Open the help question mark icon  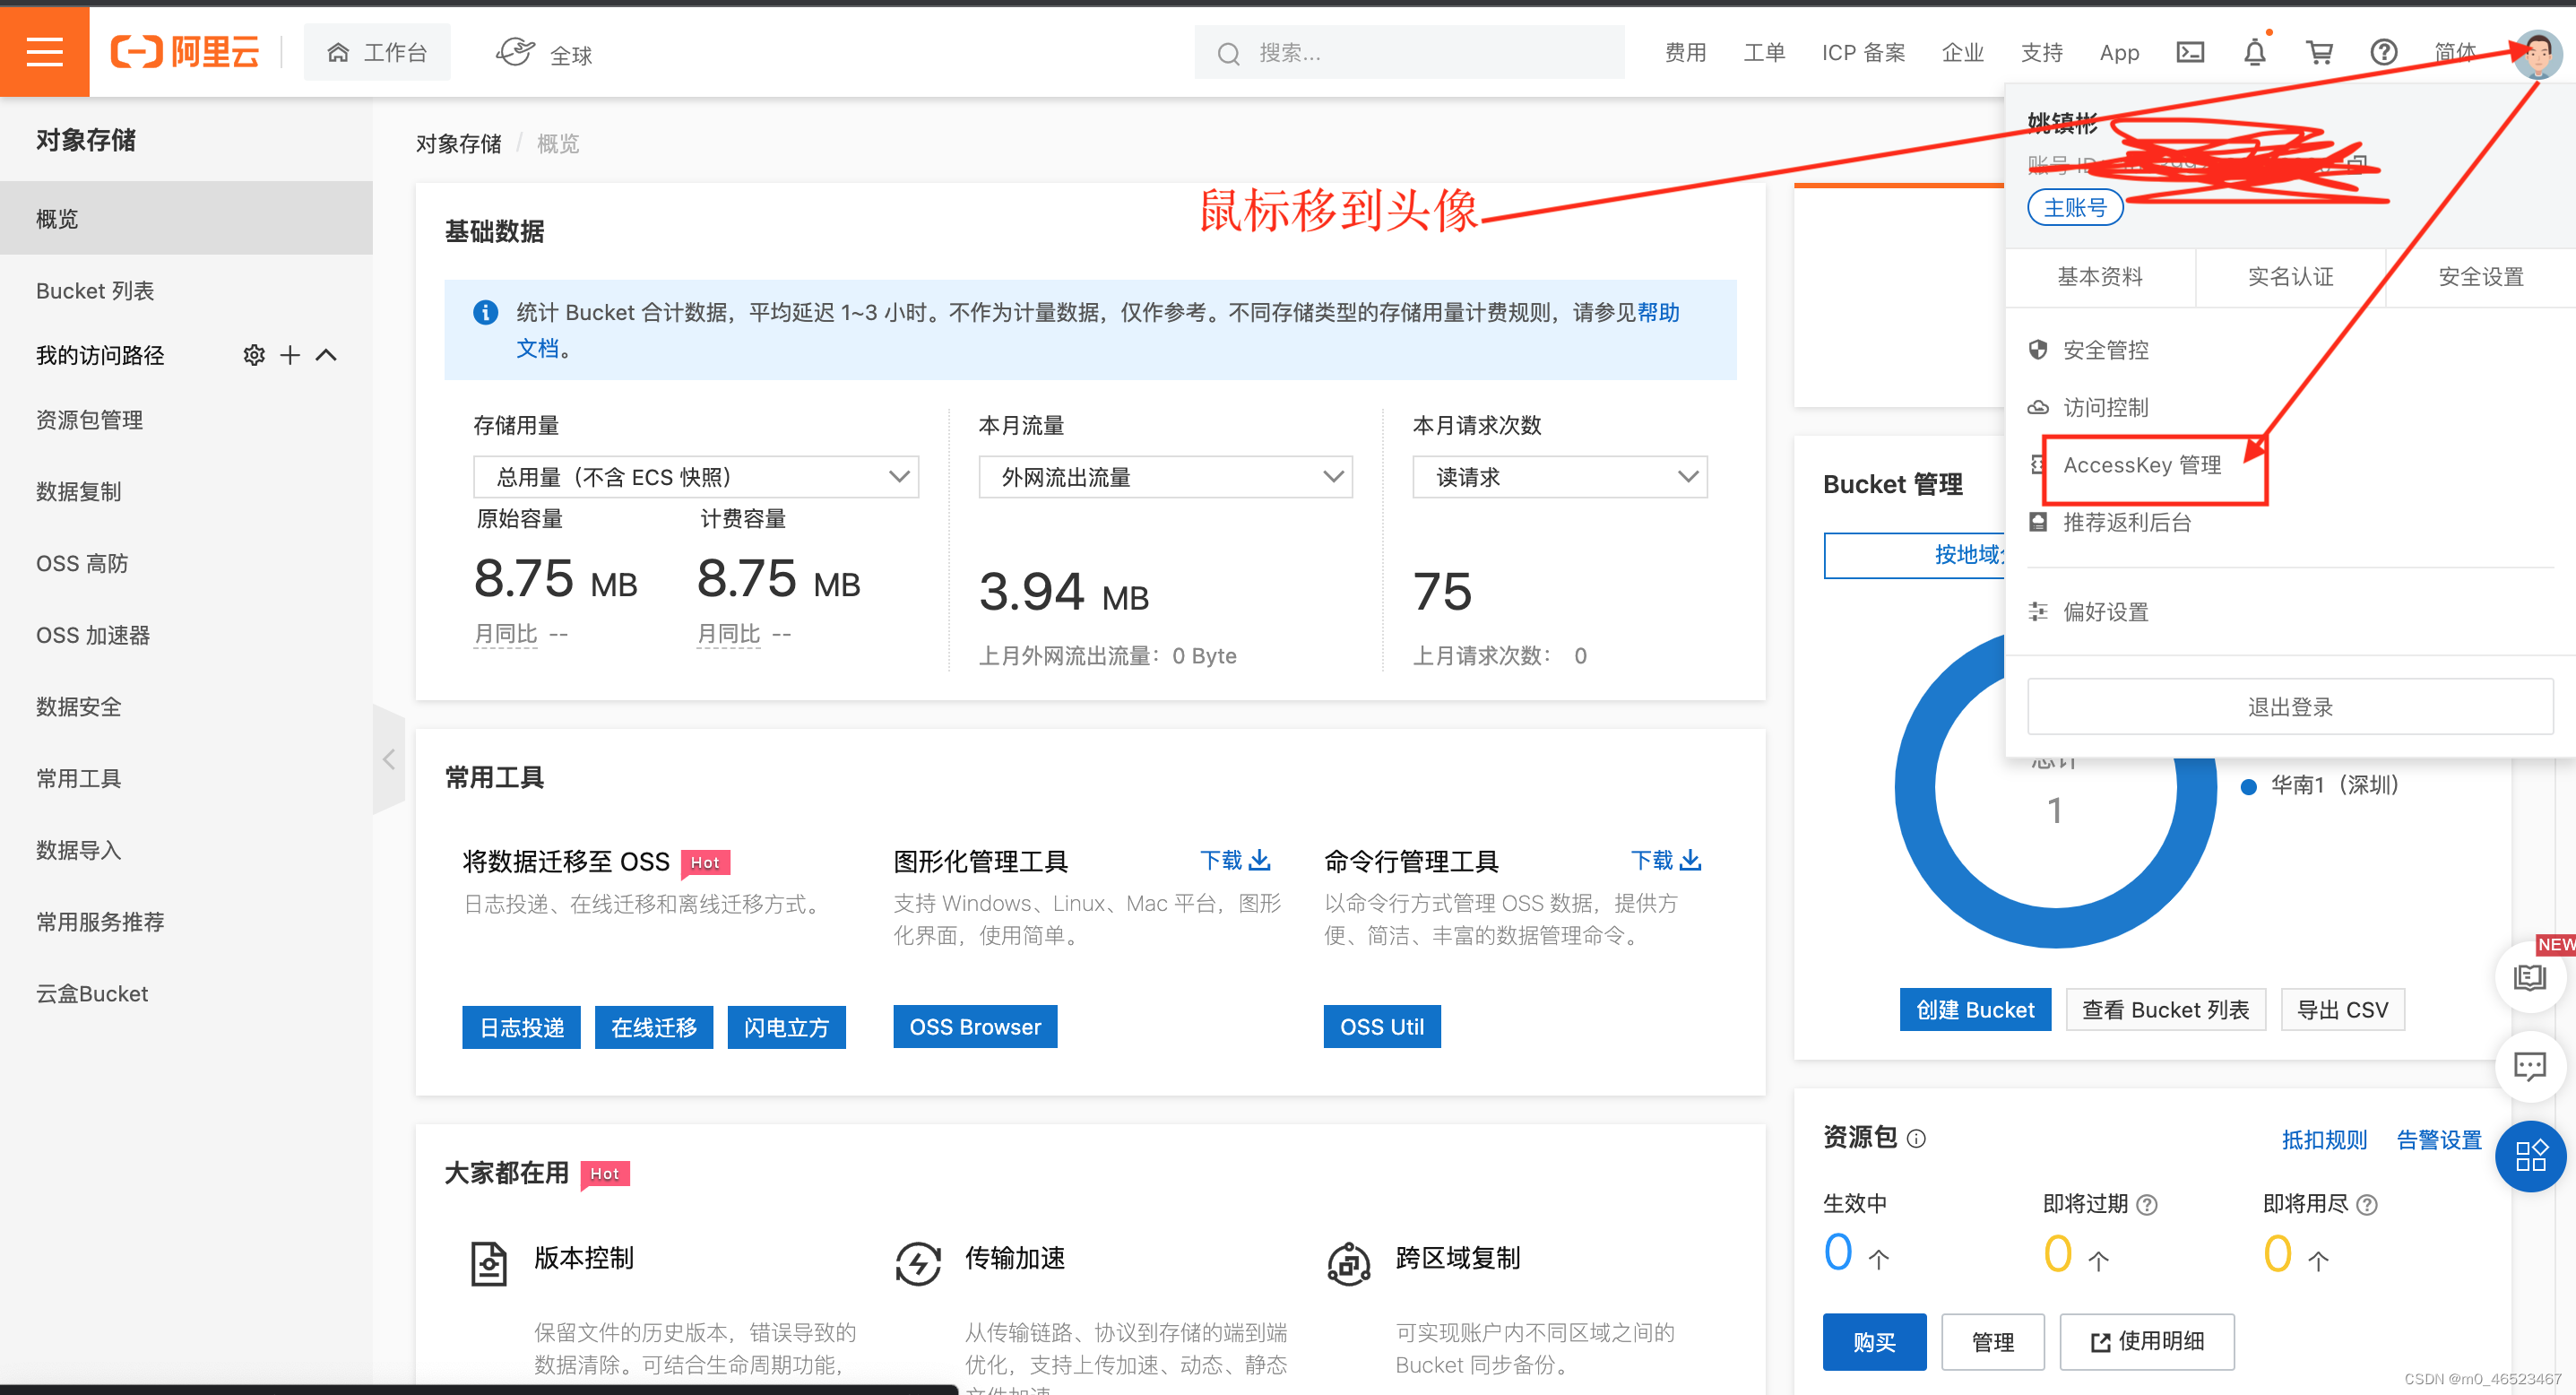[2384, 52]
